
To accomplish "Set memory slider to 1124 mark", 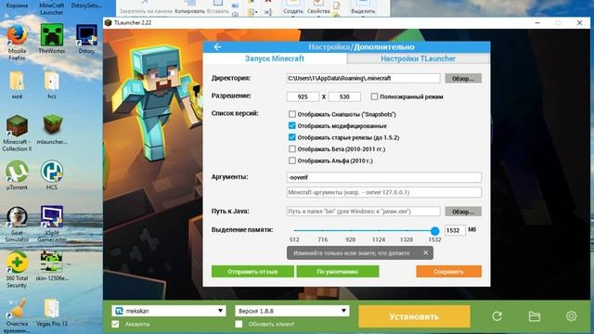I will pos(379,231).
